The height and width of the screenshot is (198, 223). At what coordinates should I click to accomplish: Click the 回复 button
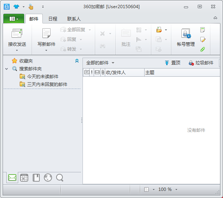coord(68,39)
